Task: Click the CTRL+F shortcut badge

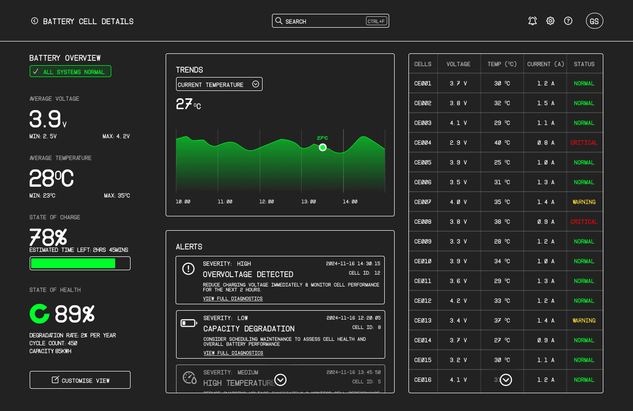Action: point(376,21)
